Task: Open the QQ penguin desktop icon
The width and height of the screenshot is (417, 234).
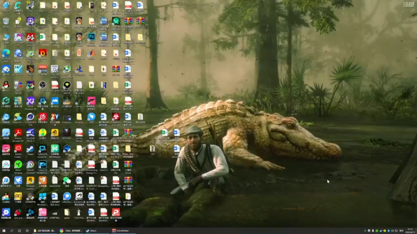Action: click(x=6, y=87)
